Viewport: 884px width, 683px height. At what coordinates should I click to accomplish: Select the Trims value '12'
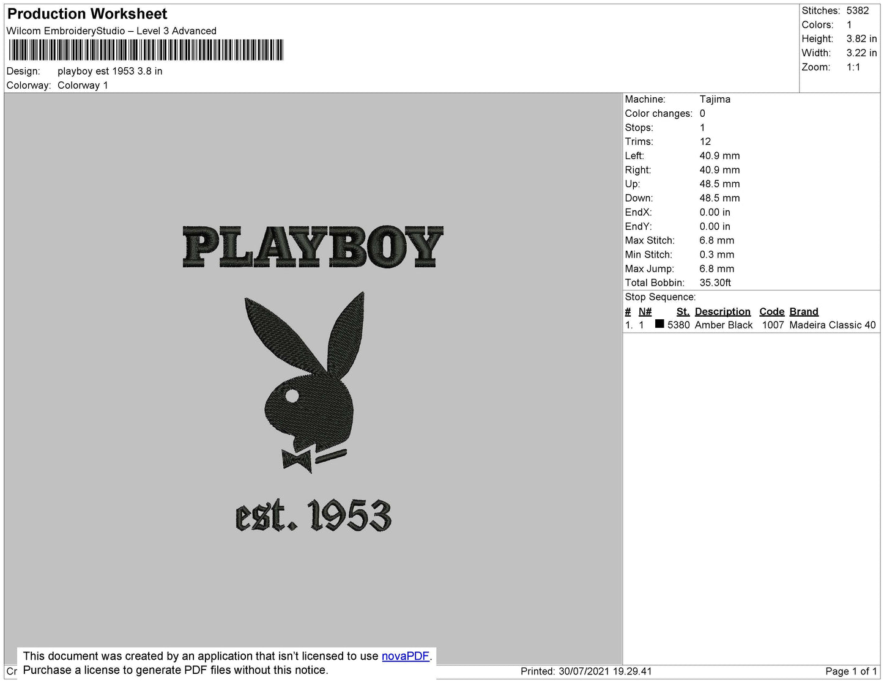(x=705, y=141)
